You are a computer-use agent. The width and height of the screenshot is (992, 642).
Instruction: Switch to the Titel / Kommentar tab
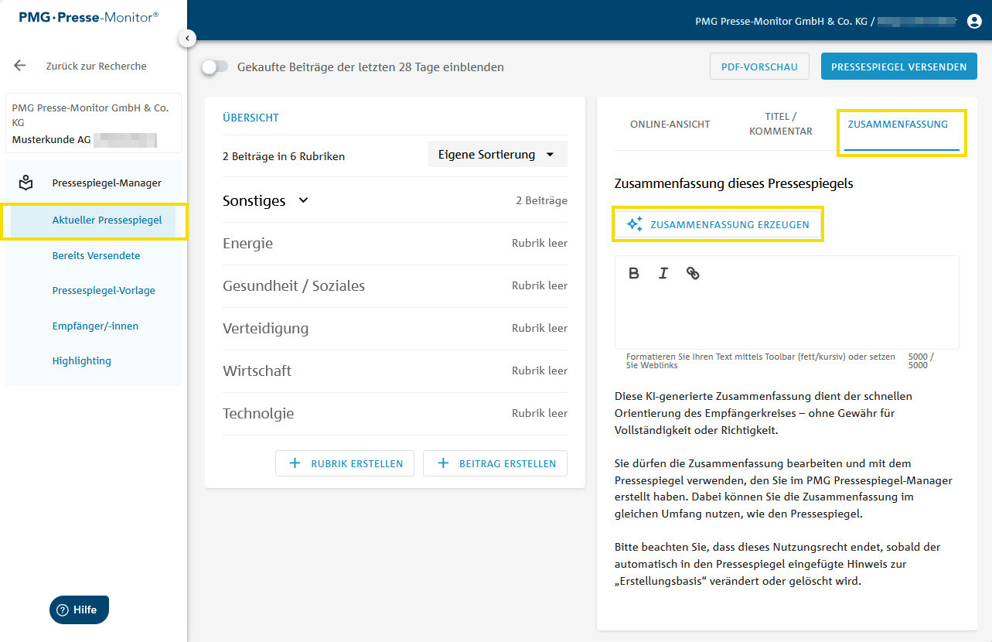(x=780, y=124)
